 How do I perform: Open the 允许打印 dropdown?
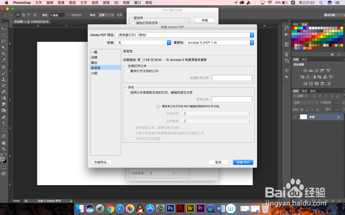click(x=217, y=114)
